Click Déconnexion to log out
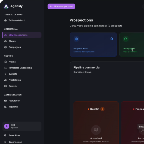The height and width of the screenshot is (144, 144). coord(22,142)
